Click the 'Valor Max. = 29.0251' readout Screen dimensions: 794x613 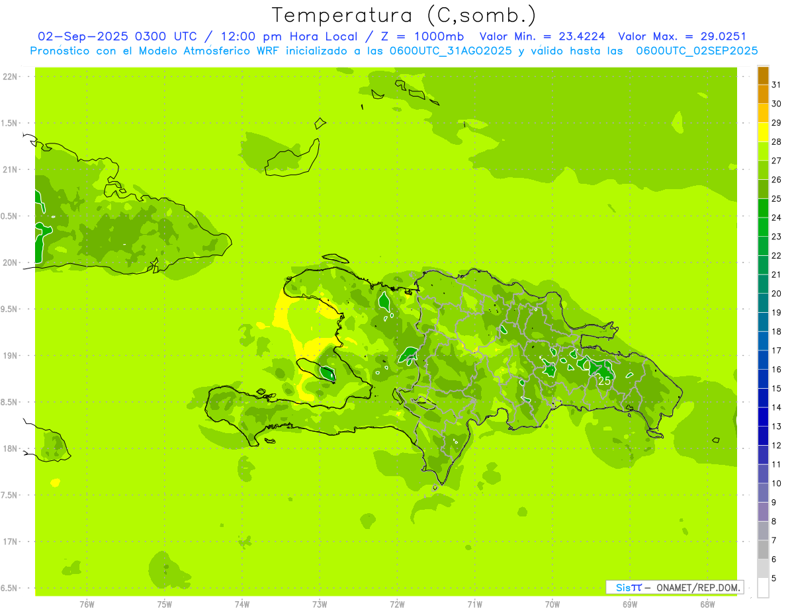click(x=682, y=36)
